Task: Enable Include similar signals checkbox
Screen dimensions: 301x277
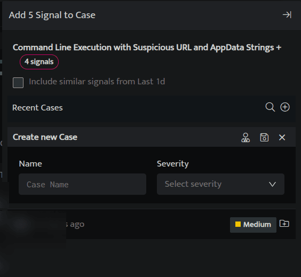Action: tap(18, 83)
